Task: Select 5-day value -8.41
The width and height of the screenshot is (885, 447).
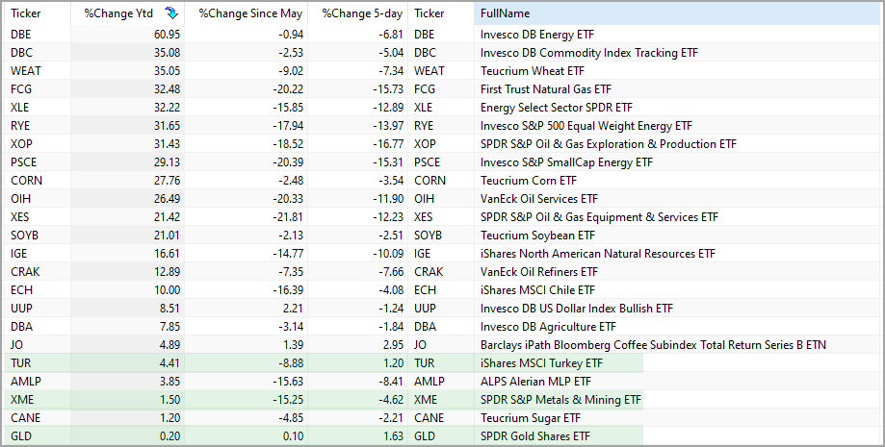Action: [x=391, y=382]
